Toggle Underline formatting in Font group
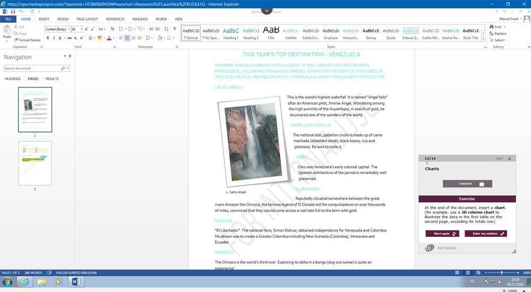 (59, 38)
